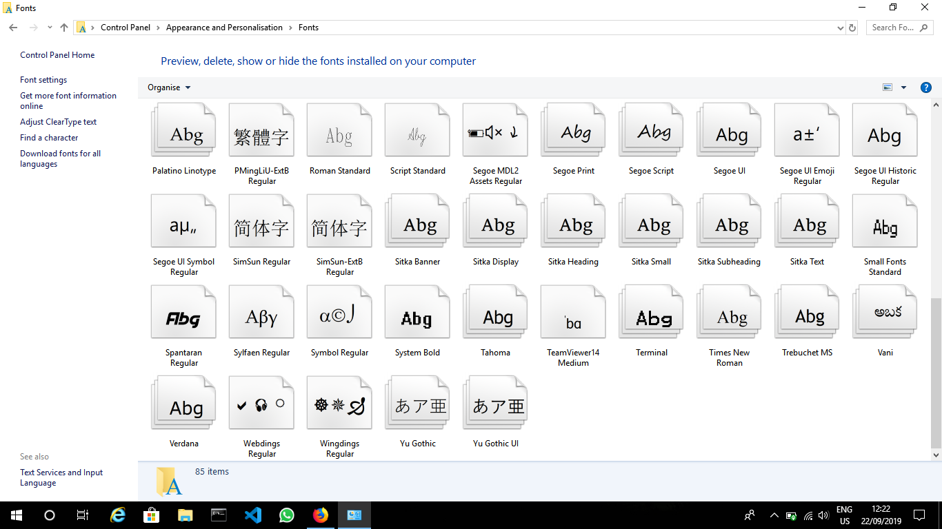This screenshot has height=529, width=942.
Task: Open the change view dropdown arrow
Action: pos(903,87)
